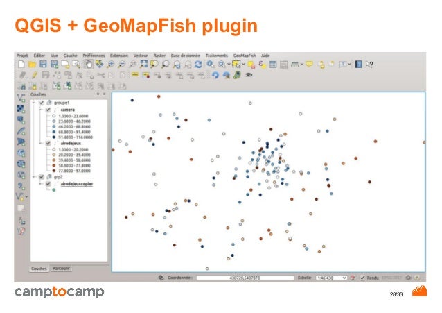The image size is (442, 313).
Task: Click the yellow label icon in second toolbar
Action: [x=135, y=75]
